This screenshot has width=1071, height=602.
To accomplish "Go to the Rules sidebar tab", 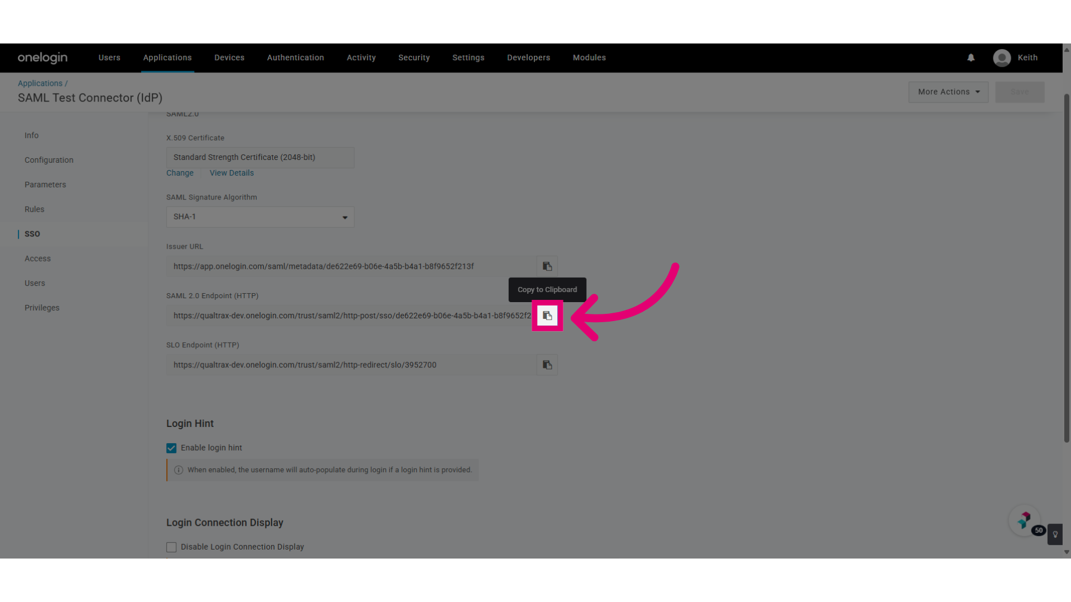I will [x=35, y=210].
